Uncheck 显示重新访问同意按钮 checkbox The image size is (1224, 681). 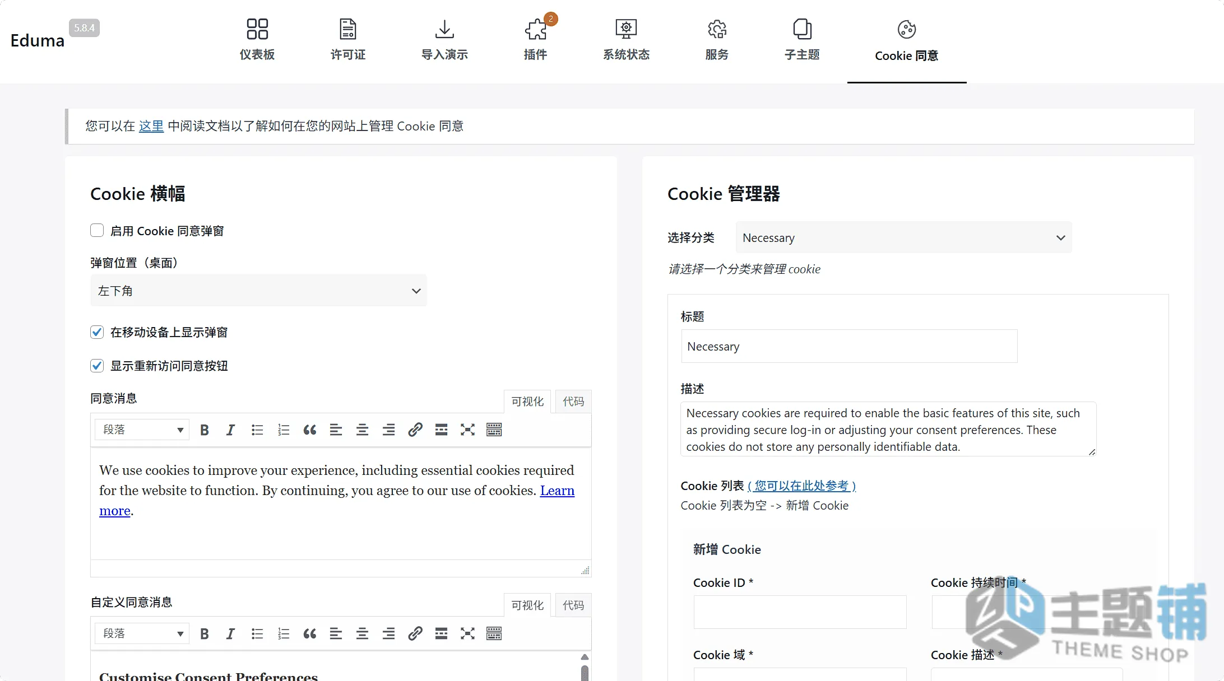click(x=97, y=366)
